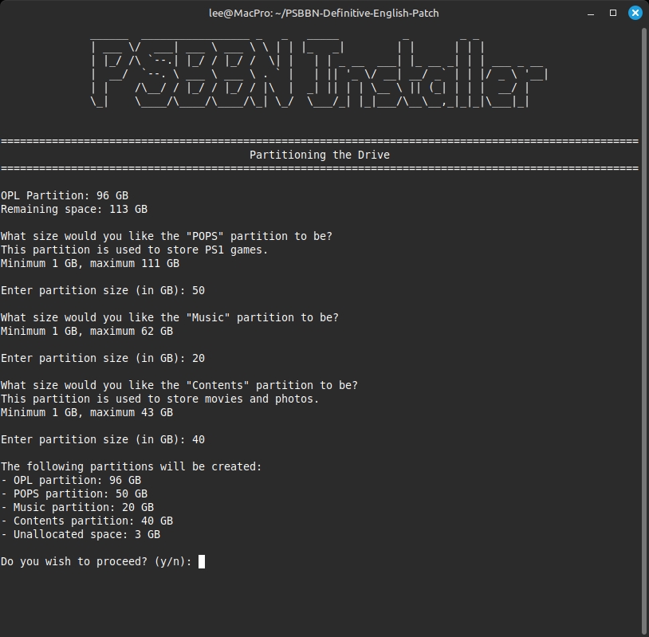Close the terminal window
Viewport: 649px width, 637px height.
635,13
